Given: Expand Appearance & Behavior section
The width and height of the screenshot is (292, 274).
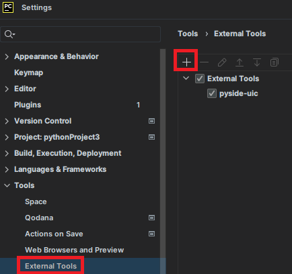Looking at the screenshot, I should 7,56.
